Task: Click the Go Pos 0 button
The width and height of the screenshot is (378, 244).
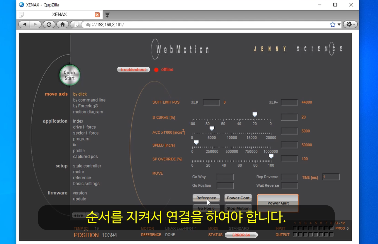Action: pos(206,208)
